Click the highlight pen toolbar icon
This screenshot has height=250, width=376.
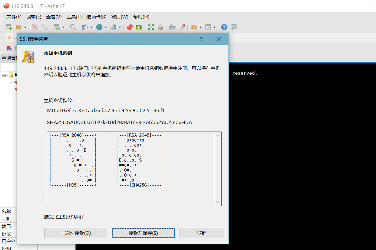point(182,27)
